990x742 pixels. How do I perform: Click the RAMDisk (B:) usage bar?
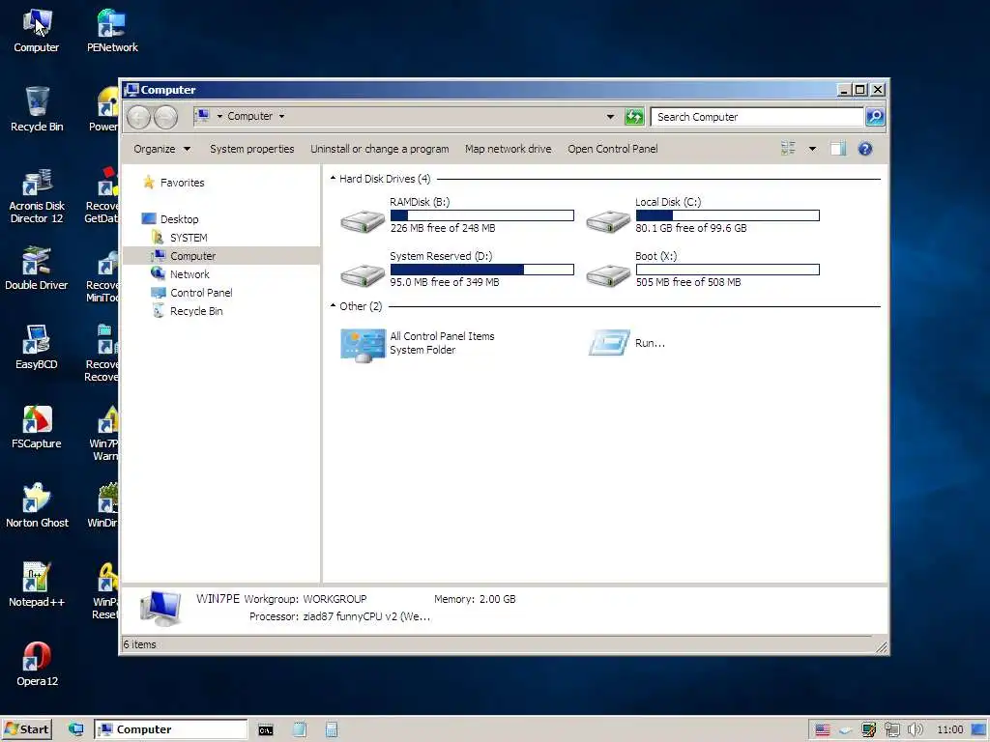[x=481, y=215]
